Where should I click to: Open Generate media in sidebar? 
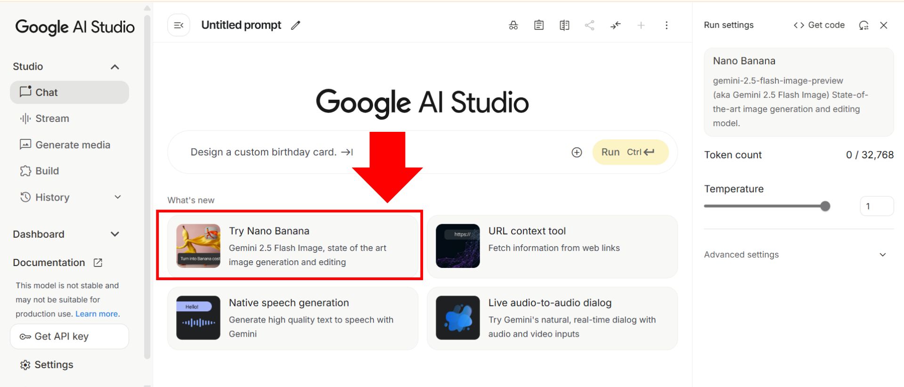pos(72,145)
